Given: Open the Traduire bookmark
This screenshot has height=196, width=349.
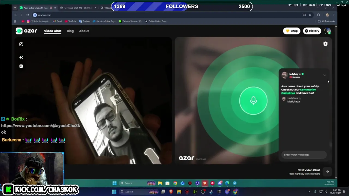Looking at the screenshot, I should (85, 21).
